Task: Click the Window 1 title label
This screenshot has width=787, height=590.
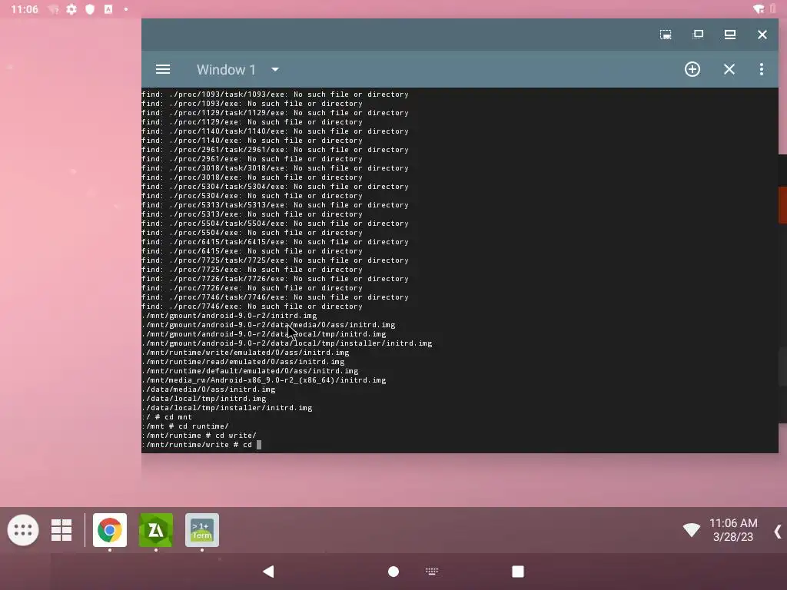Action: coord(226,69)
